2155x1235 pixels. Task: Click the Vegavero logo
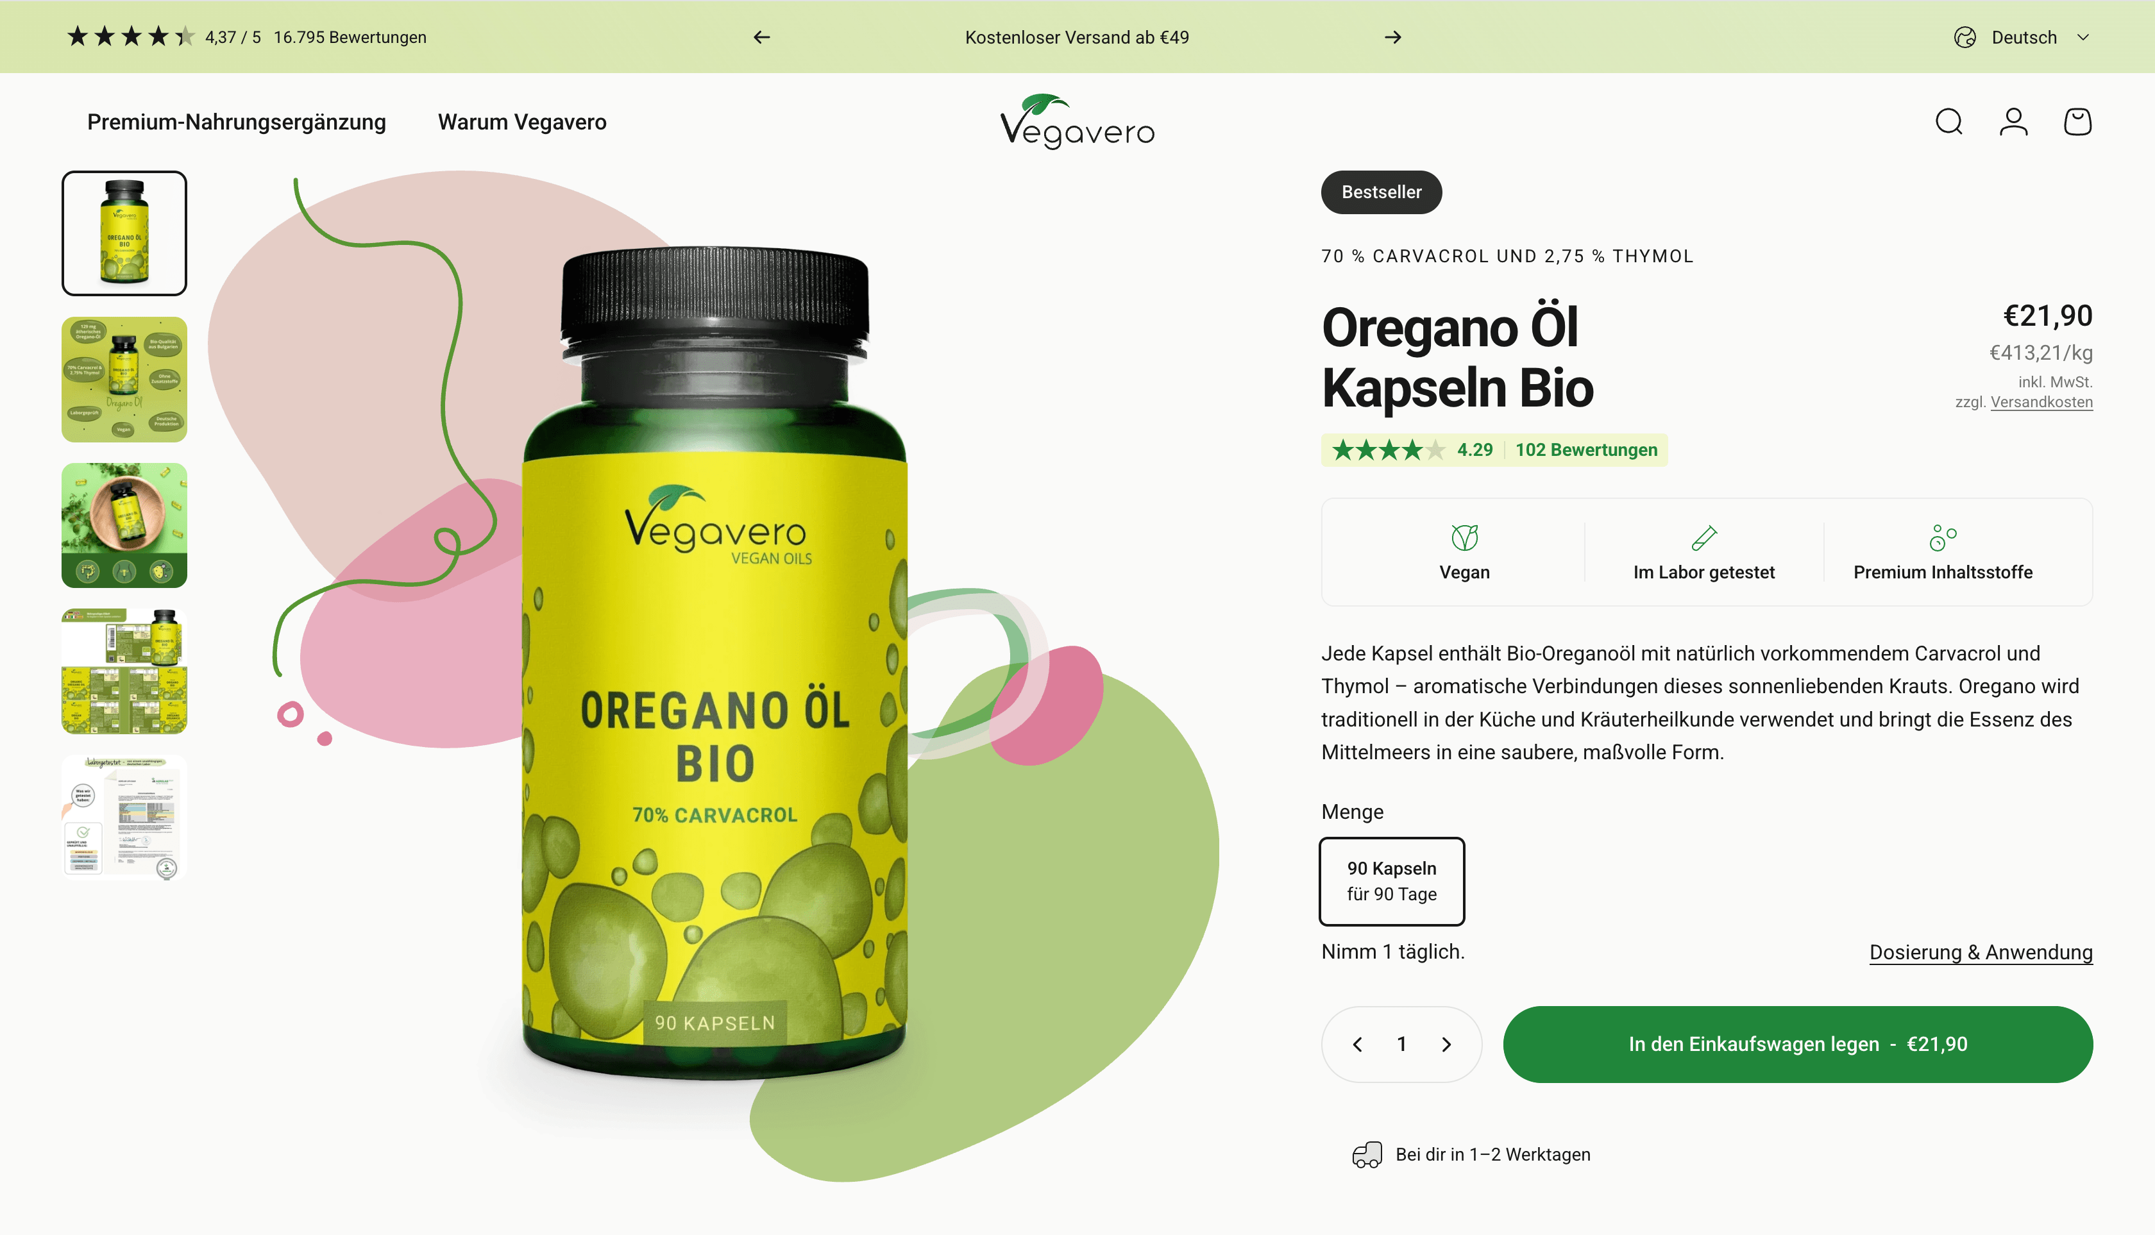coord(1077,121)
